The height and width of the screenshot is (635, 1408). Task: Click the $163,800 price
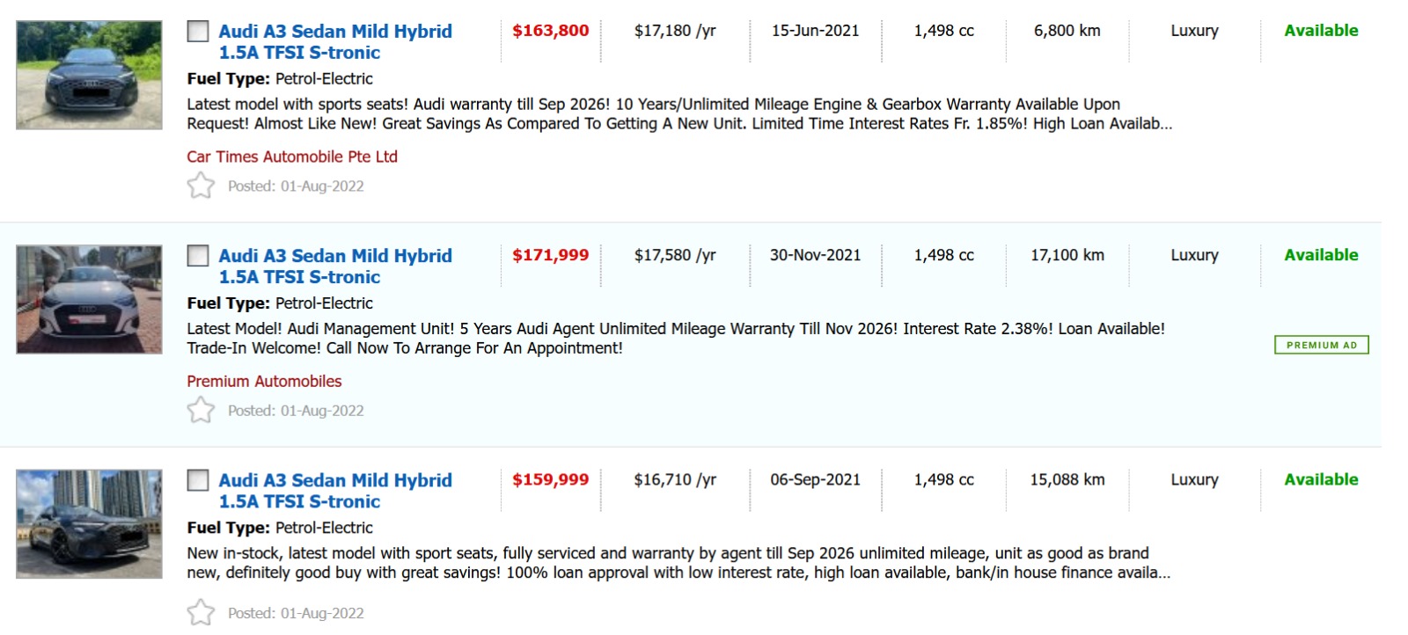click(550, 31)
